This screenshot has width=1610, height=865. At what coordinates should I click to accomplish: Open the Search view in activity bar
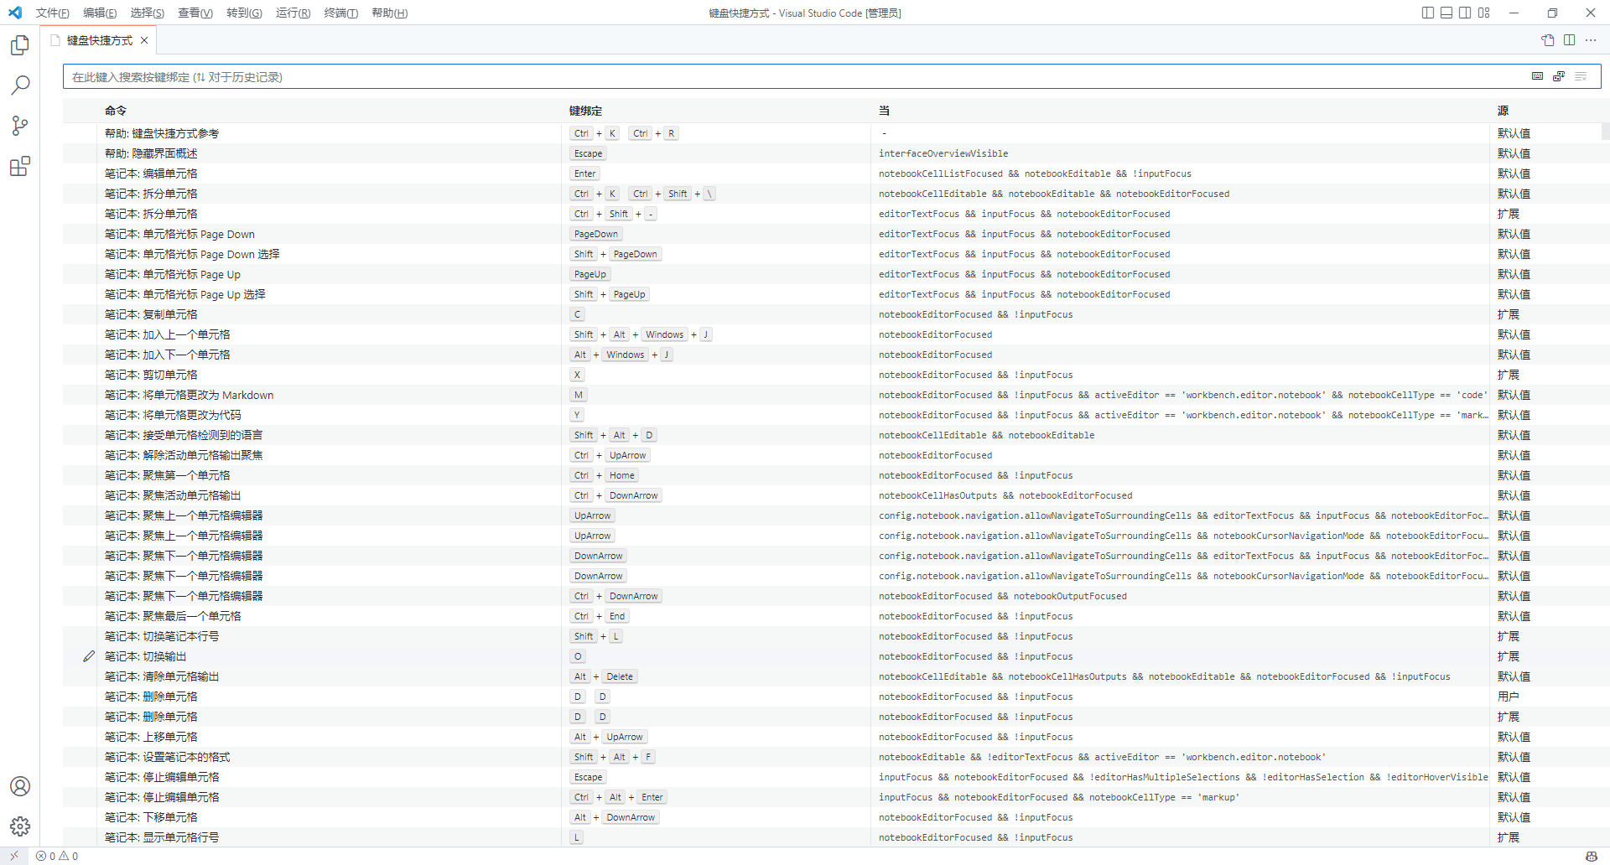20,85
